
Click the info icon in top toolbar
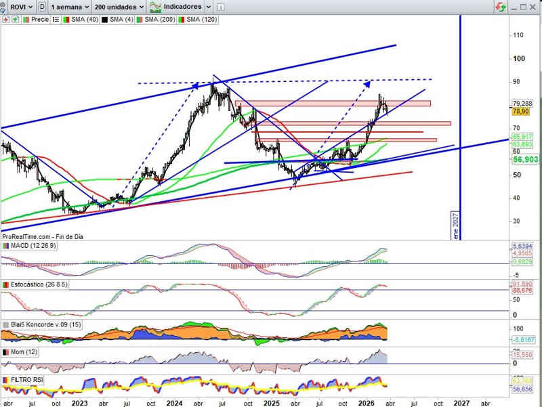tap(221, 7)
